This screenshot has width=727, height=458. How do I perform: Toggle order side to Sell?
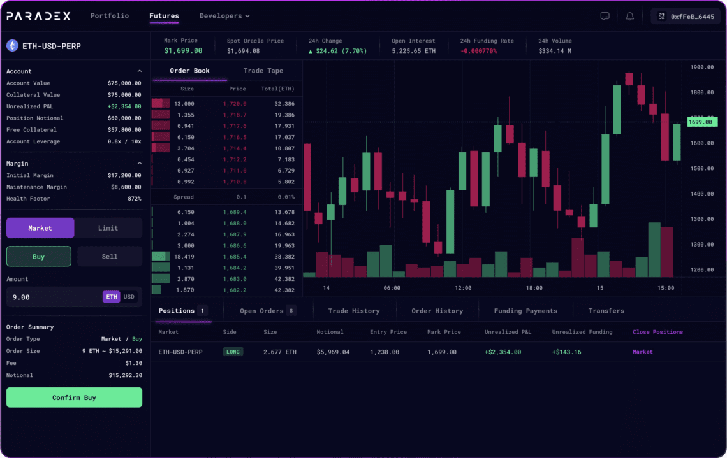tap(110, 256)
